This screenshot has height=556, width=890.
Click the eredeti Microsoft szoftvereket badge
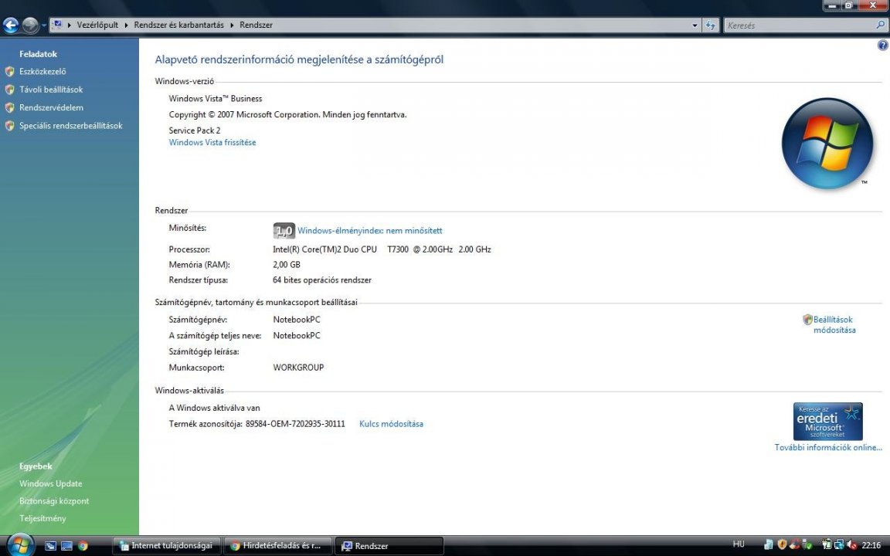click(827, 422)
